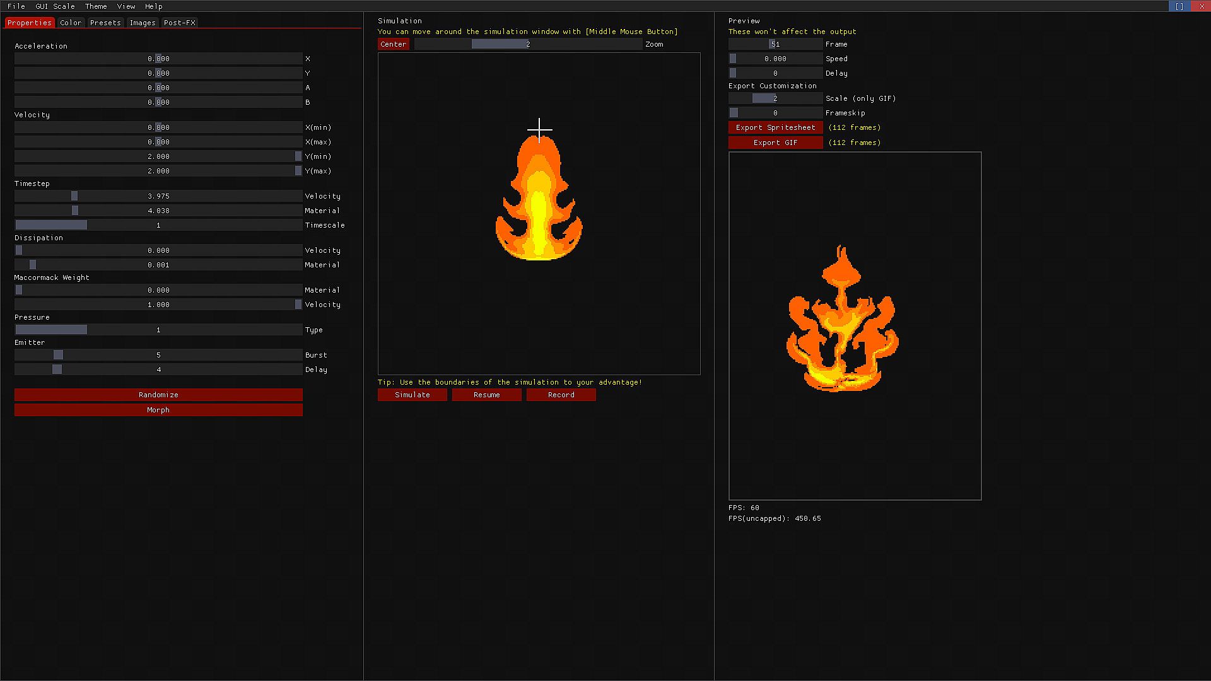Click the Record button
Image resolution: width=1211 pixels, height=681 pixels.
tap(561, 395)
